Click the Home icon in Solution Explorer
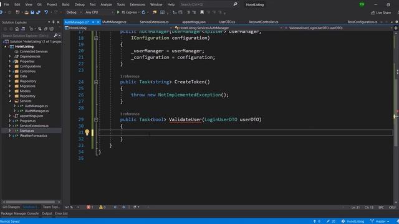The width and height of the screenshot is (399, 224). [17, 29]
